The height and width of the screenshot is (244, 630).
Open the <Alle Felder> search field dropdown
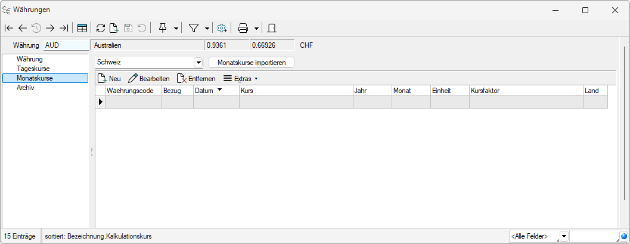pos(564,237)
